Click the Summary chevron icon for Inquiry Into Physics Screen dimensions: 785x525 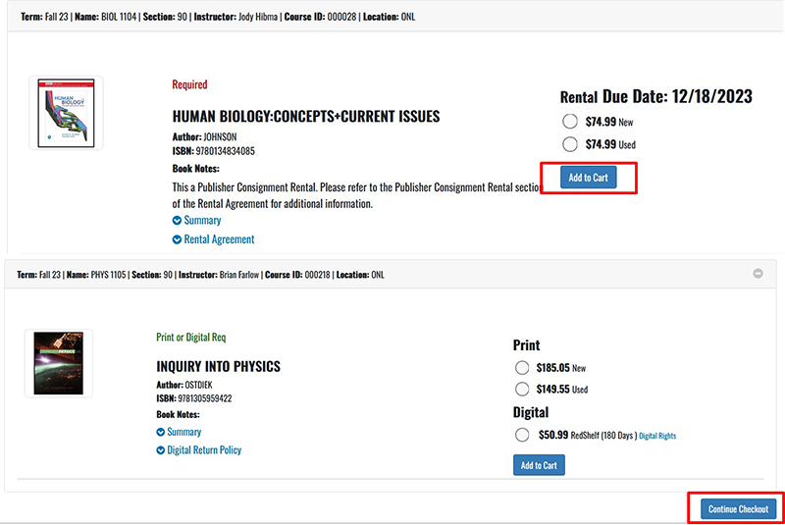pos(160,432)
